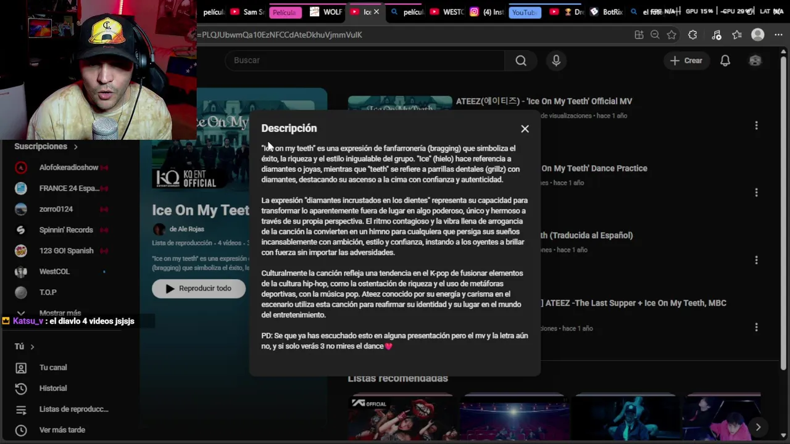Click the Descripción dialog heading
Screen dimensions: 790x444
point(289,128)
